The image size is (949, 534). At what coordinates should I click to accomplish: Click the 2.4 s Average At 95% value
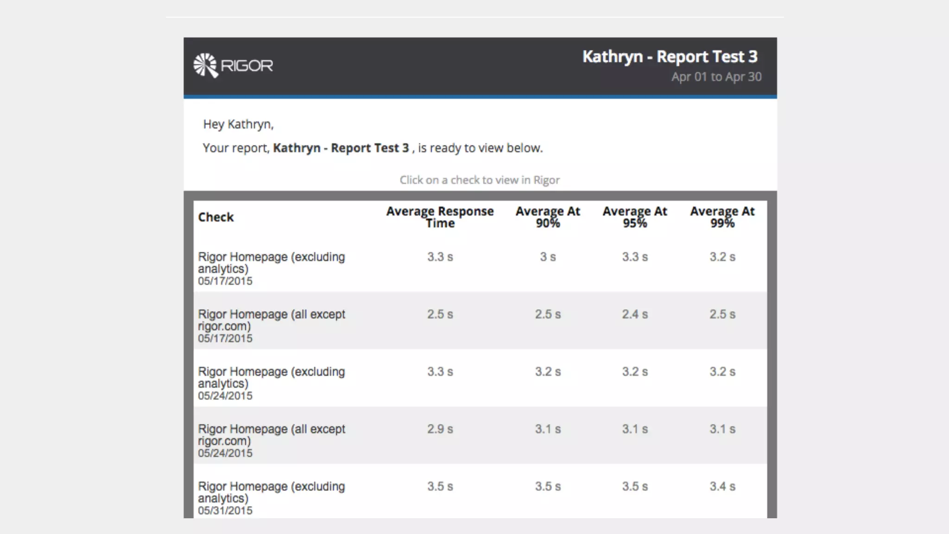point(635,314)
